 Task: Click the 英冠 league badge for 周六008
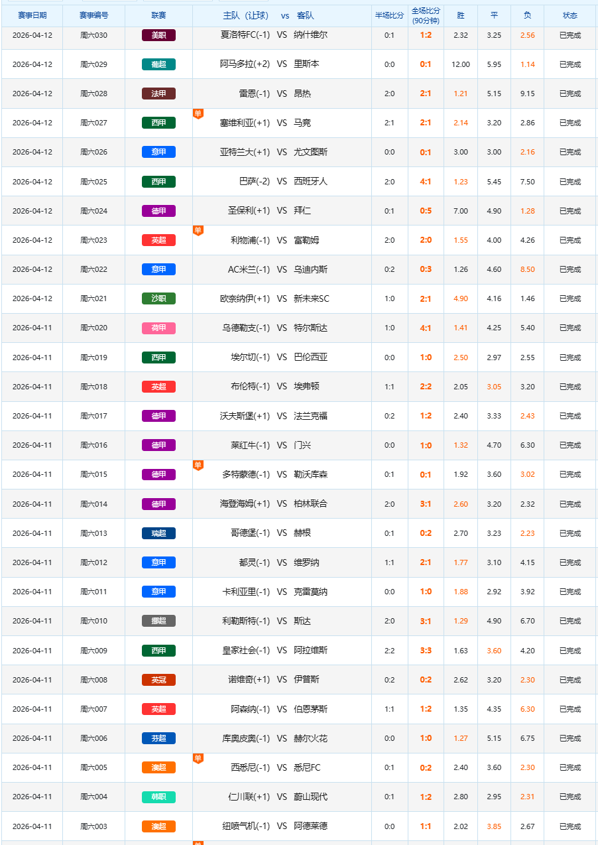point(158,680)
